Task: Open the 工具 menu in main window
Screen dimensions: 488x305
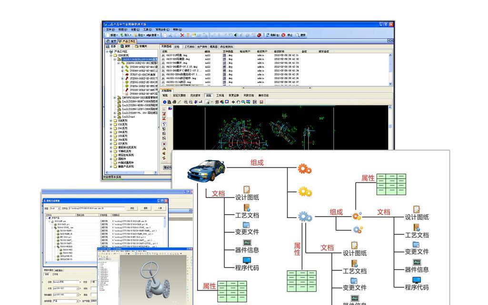Action: pos(148,30)
